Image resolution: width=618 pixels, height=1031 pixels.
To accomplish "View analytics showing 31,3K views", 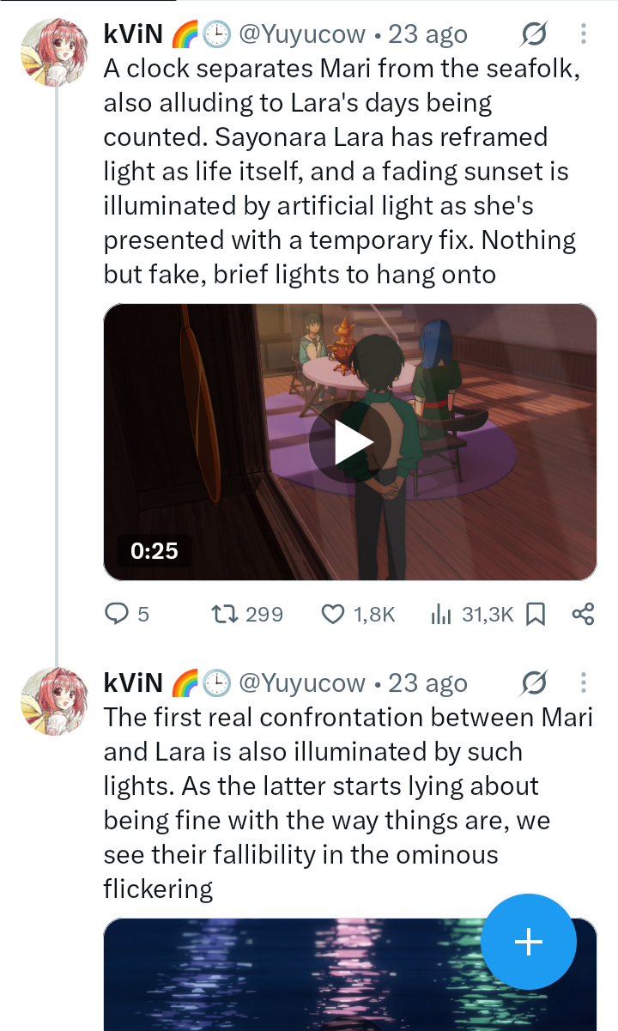I will [441, 614].
